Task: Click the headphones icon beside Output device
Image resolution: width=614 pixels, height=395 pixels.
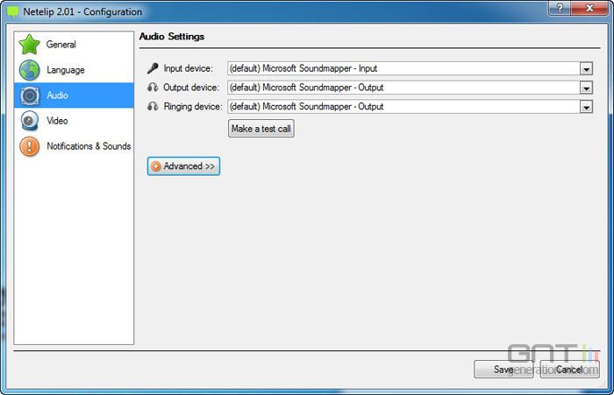Action: click(x=153, y=88)
